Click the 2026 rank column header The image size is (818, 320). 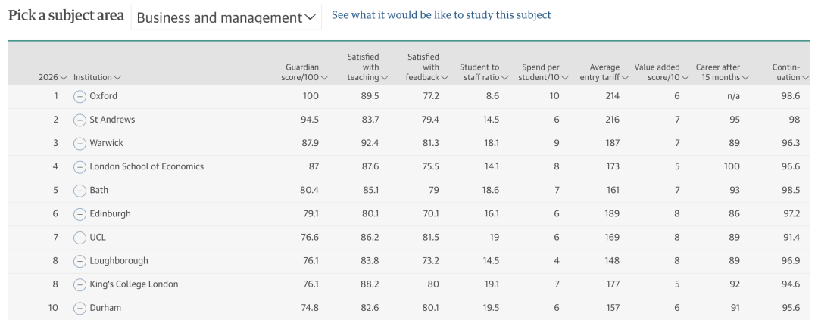[53, 77]
